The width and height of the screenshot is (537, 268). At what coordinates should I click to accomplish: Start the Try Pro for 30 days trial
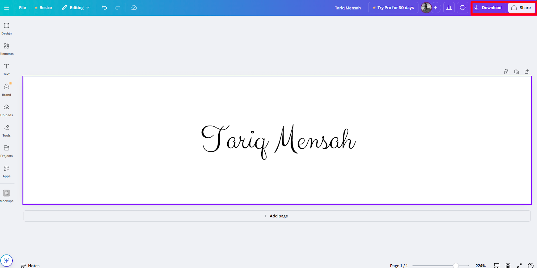coord(393,8)
